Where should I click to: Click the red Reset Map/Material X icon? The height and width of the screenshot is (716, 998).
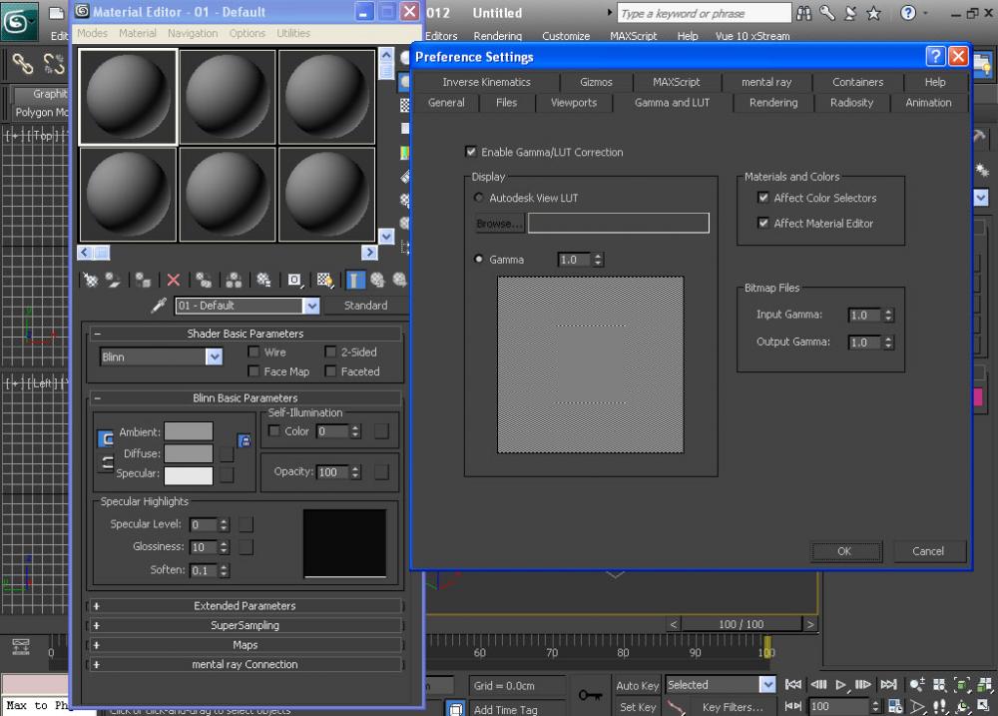(173, 281)
